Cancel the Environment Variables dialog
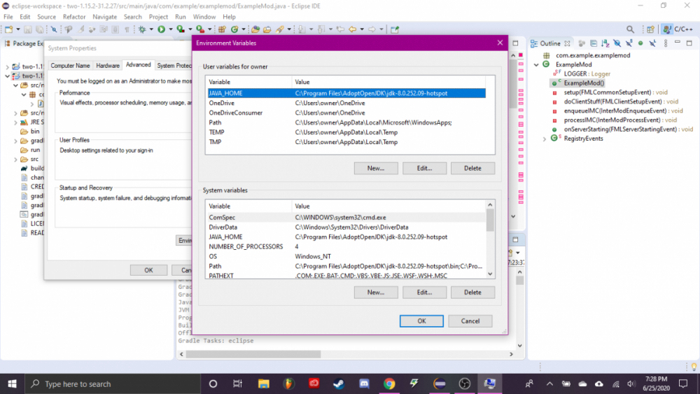The width and height of the screenshot is (700, 394). pyautogui.click(x=470, y=321)
